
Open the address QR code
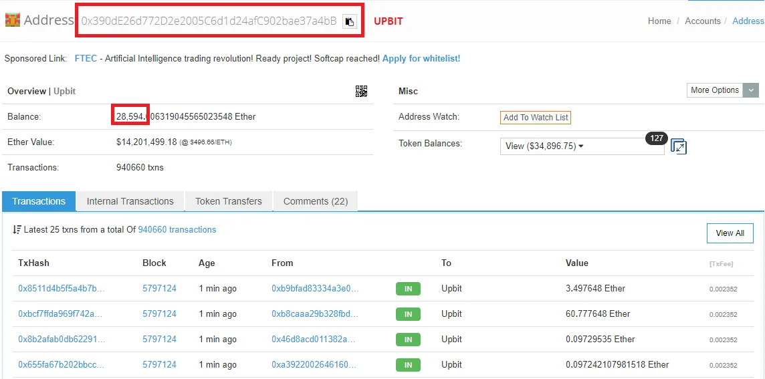point(361,91)
